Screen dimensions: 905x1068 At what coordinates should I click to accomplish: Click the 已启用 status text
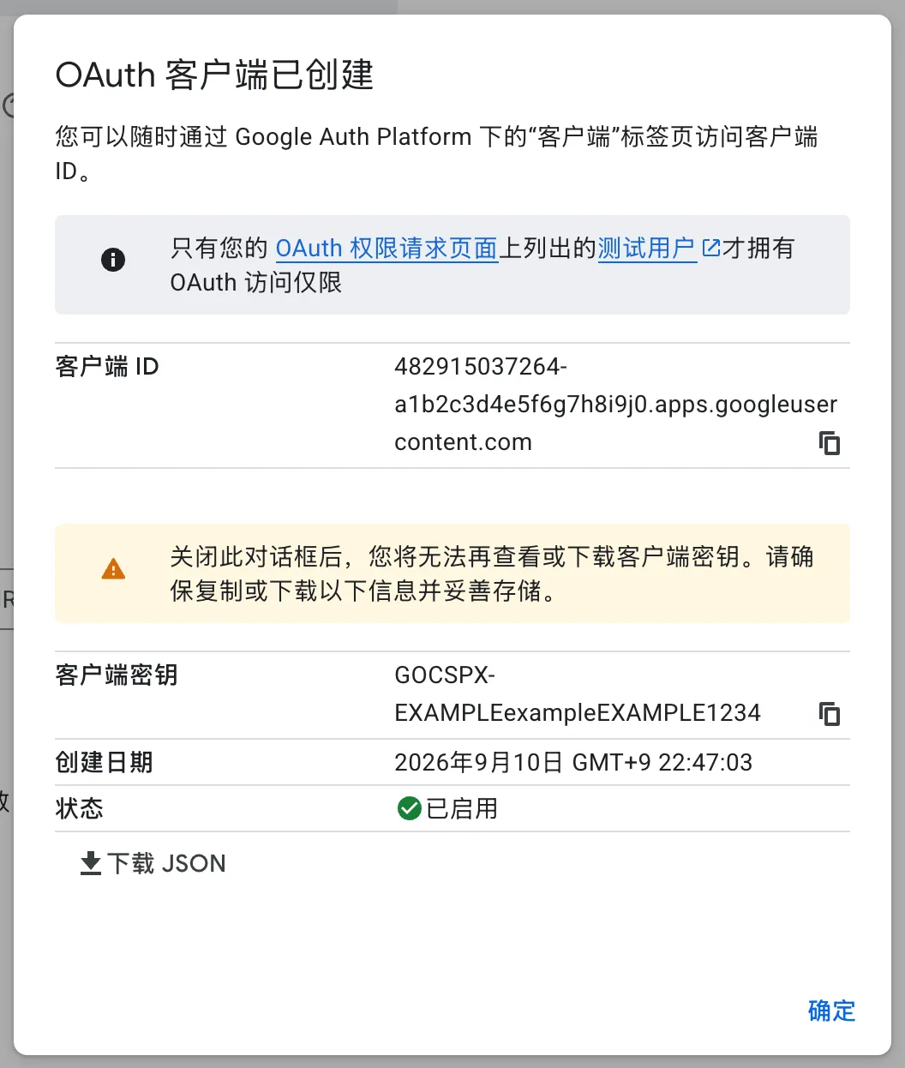point(462,808)
